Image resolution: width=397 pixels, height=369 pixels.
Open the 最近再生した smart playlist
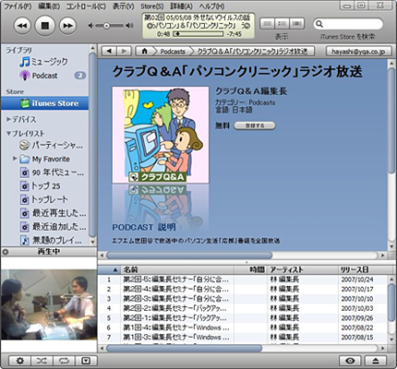pyautogui.click(x=44, y=213)
